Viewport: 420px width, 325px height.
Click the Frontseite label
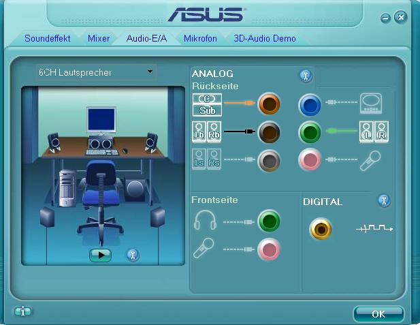(x=214, y=200)
